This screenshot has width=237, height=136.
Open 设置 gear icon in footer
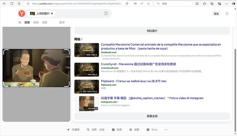point(131,130)
